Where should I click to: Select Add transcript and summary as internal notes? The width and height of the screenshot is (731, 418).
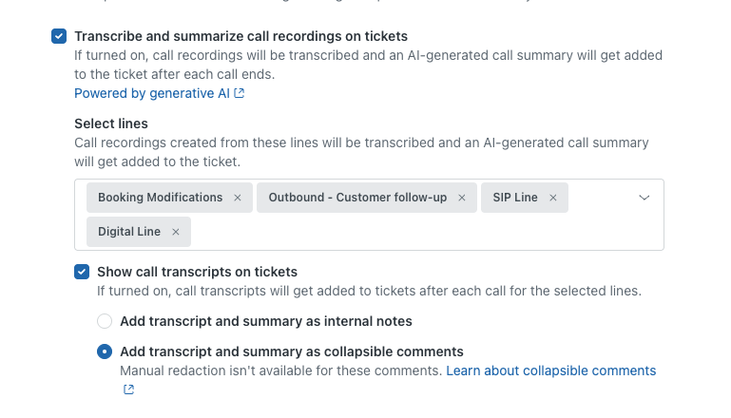(105, 321)
